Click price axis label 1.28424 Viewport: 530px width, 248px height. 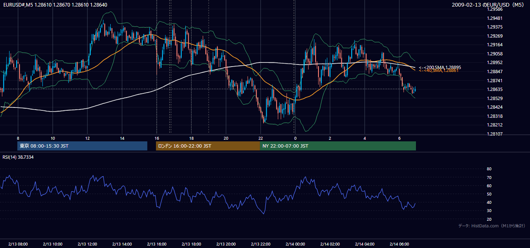pos(494,107)
